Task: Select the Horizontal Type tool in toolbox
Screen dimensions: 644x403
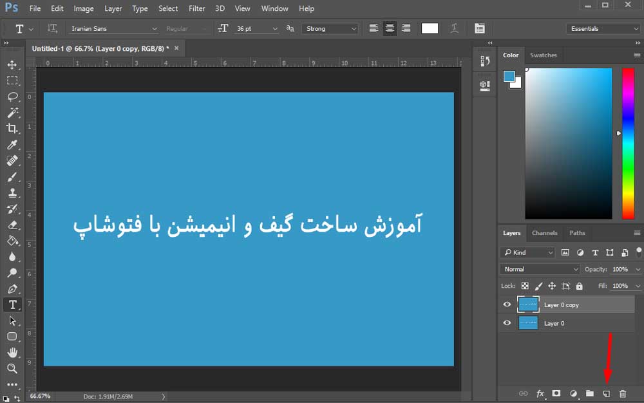Action: [x=12, y=305]
